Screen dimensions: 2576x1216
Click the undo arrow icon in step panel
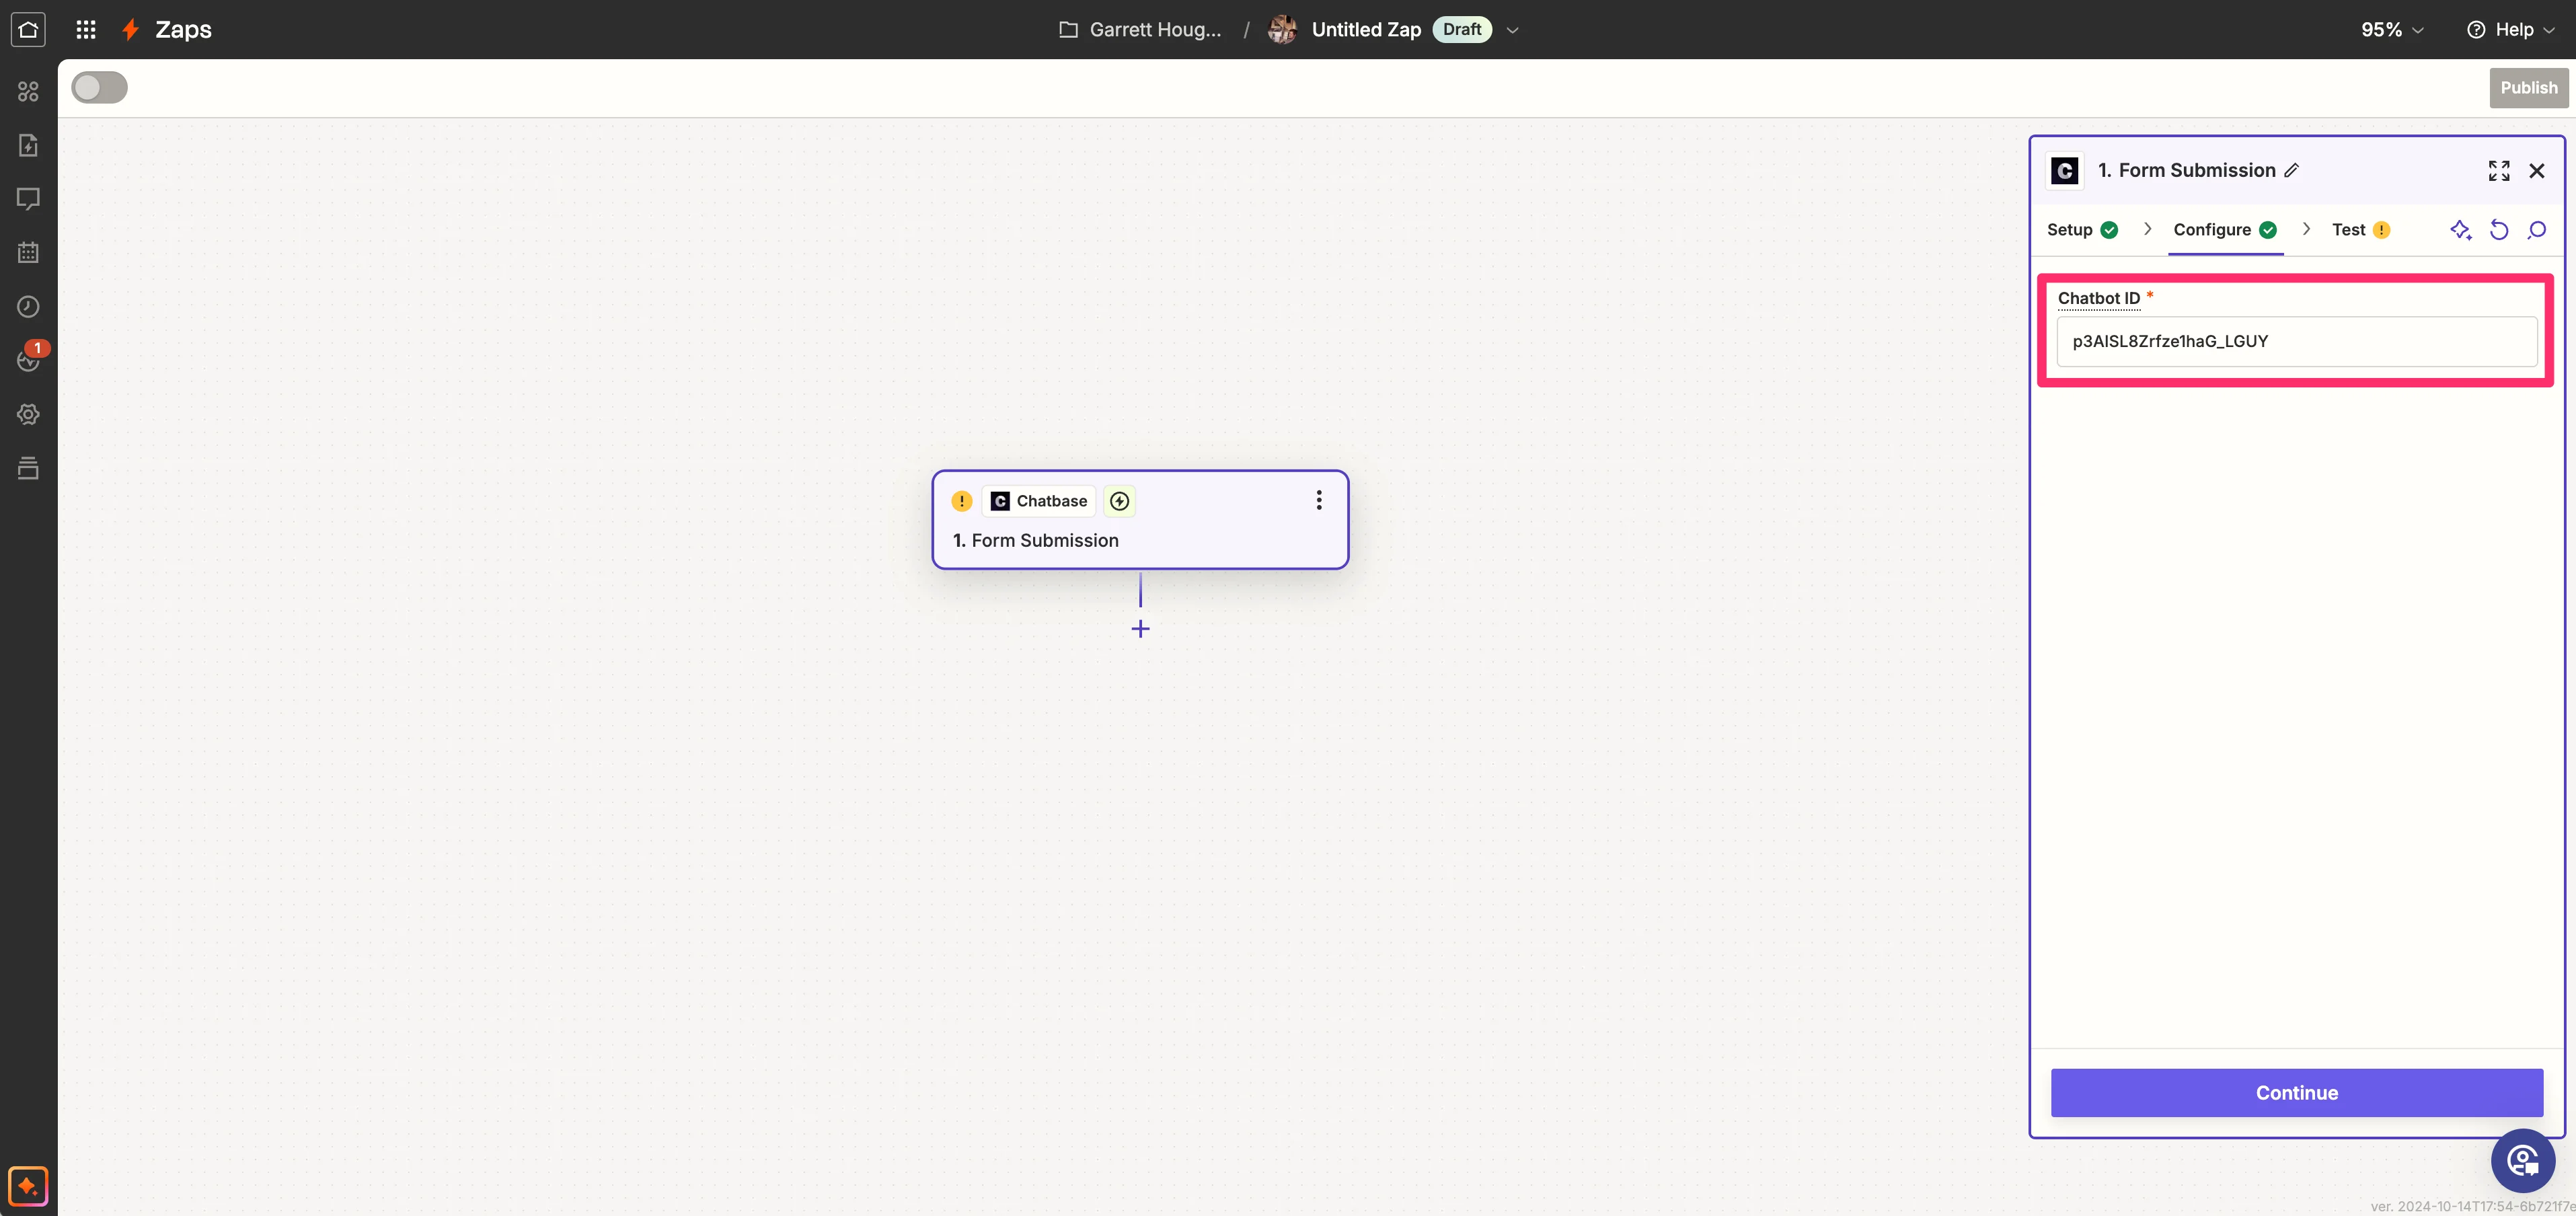point(2498,230)
